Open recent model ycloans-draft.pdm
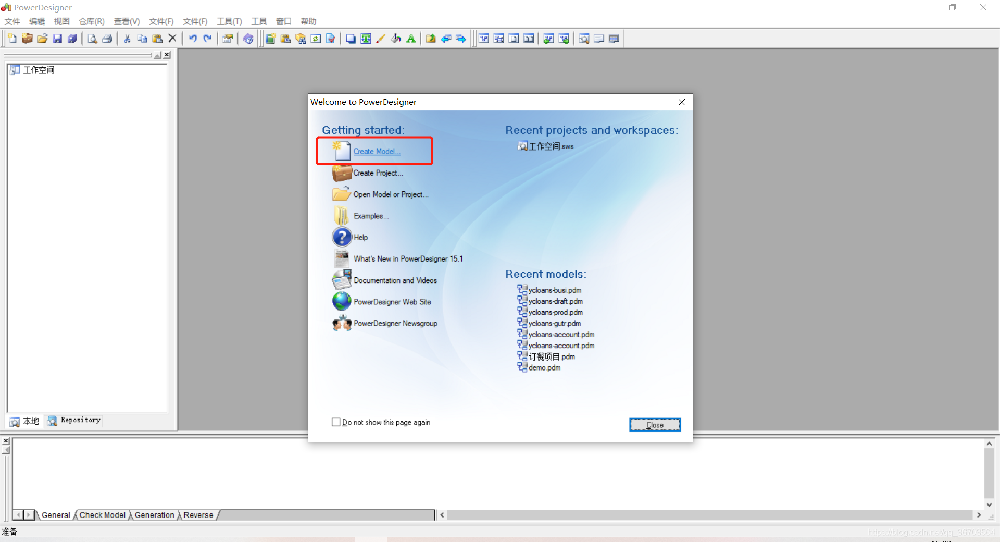 (x=556, y=301)
